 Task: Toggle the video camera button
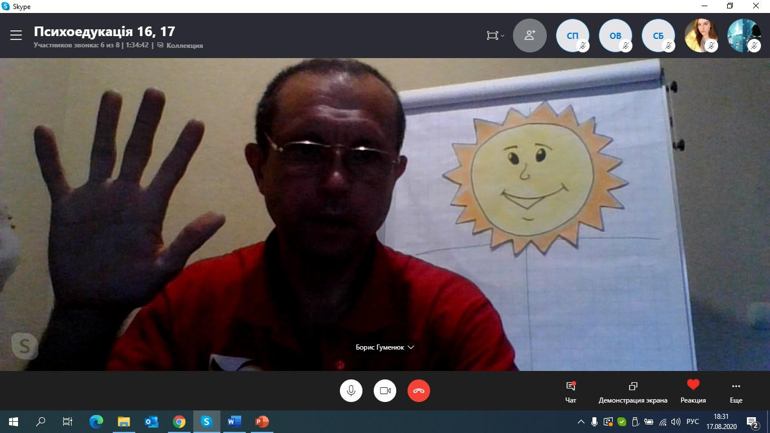point(385,390)
